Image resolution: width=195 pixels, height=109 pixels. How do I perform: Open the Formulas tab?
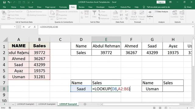click(63, 7)
